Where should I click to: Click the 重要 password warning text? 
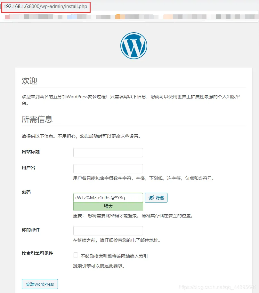pos(133,216)
